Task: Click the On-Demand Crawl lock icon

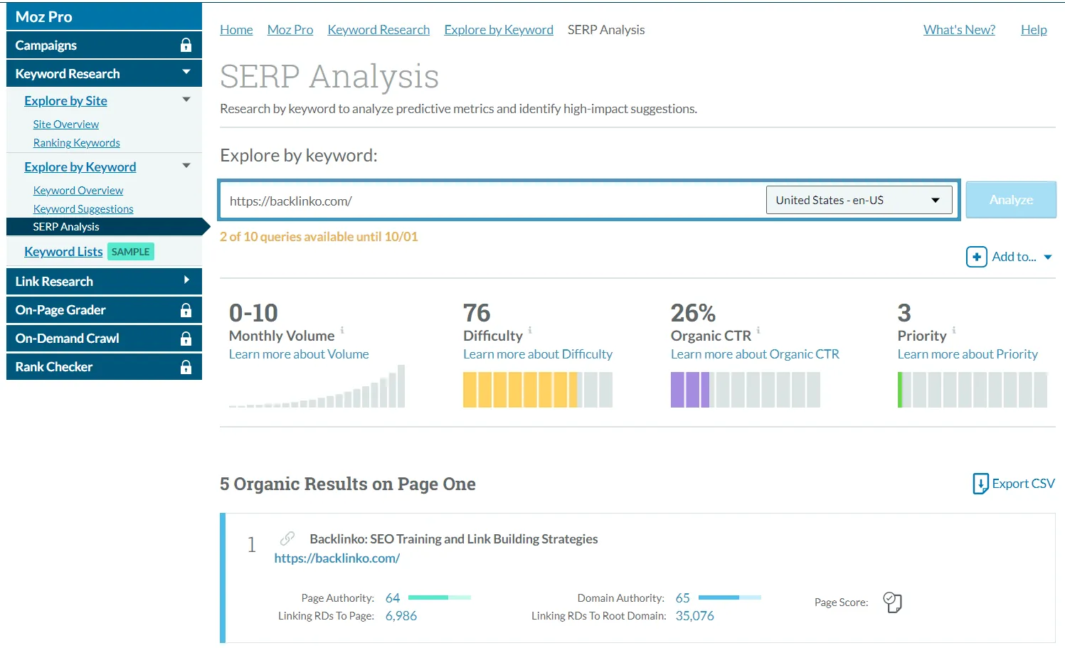Action: tap(186, 339)
